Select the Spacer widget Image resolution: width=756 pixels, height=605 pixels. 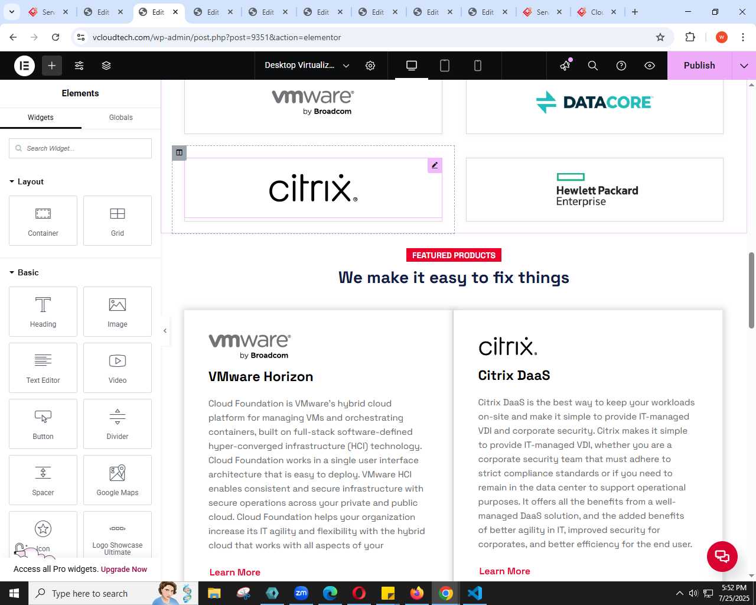click(x=43, y=480)
